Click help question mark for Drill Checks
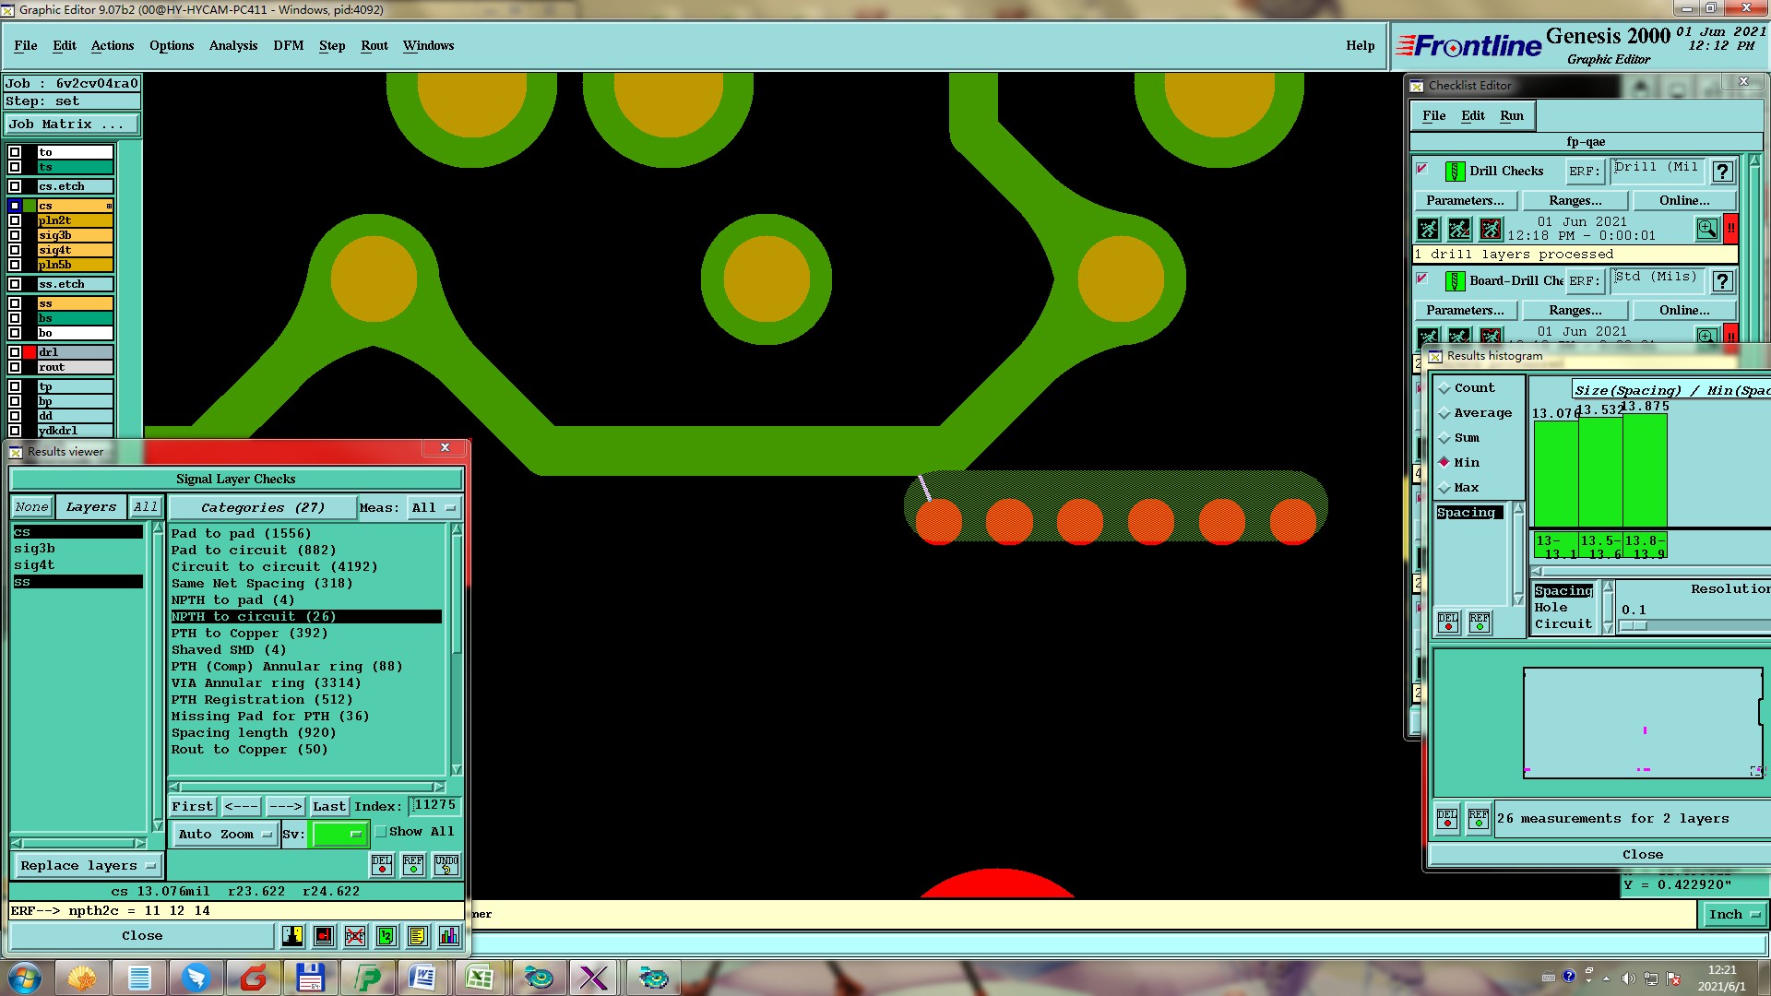 (x=1721, y=172)
